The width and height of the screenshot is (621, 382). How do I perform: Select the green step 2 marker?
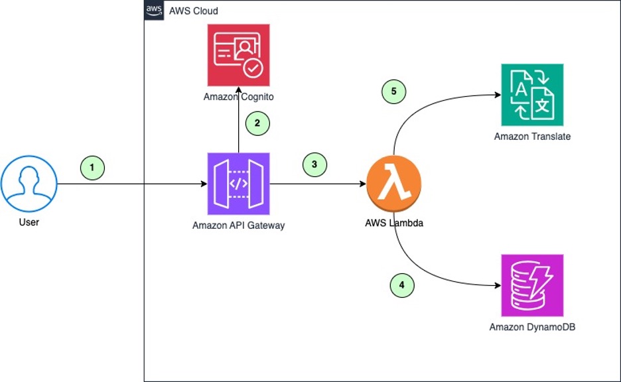tap(257, 123)
